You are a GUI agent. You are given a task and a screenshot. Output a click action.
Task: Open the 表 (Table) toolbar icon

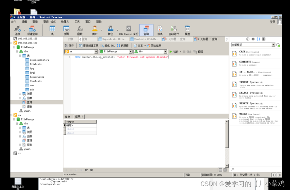[52, 31]
